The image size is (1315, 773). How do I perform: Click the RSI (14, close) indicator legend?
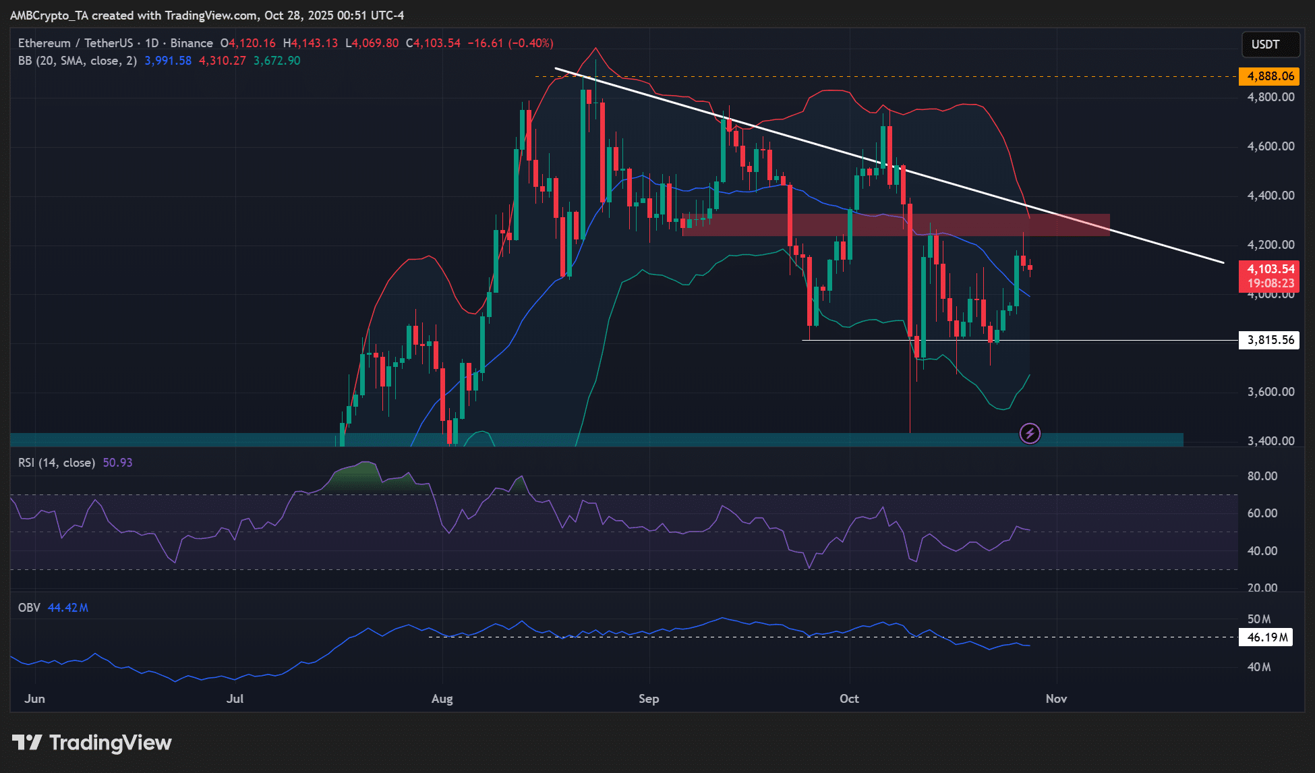coord(57,463)
